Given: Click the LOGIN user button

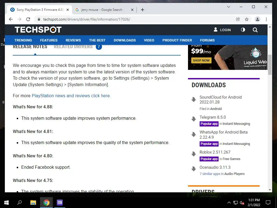Looking at the screenshot, I should coord(222,30).
